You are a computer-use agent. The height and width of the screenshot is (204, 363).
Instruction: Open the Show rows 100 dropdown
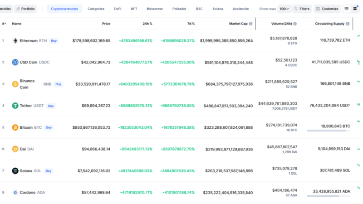click(x=285, y=9)
